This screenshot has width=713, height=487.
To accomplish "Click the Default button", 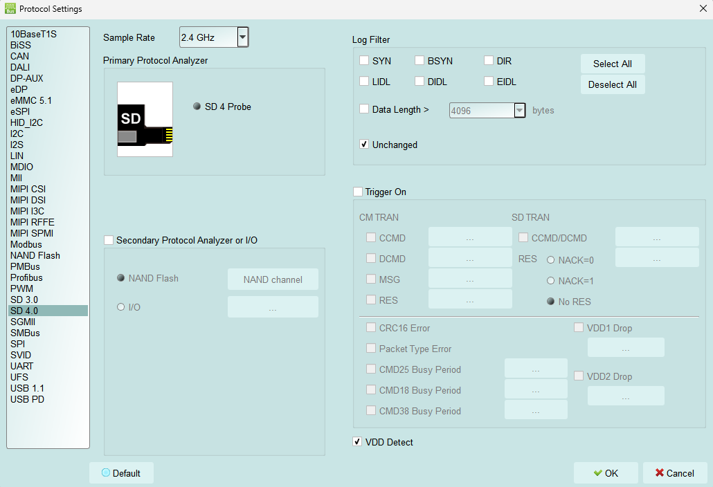I will coord(121,473).
